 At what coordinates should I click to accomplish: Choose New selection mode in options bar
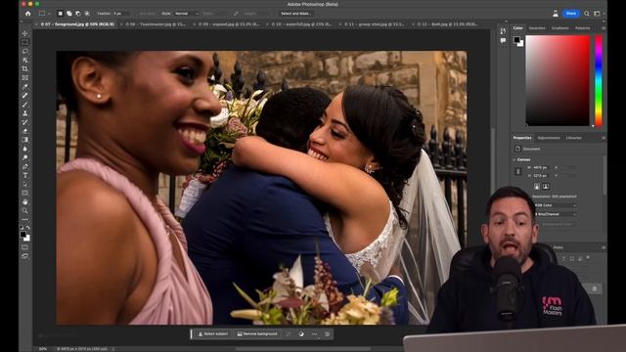[x=61, y=13]
